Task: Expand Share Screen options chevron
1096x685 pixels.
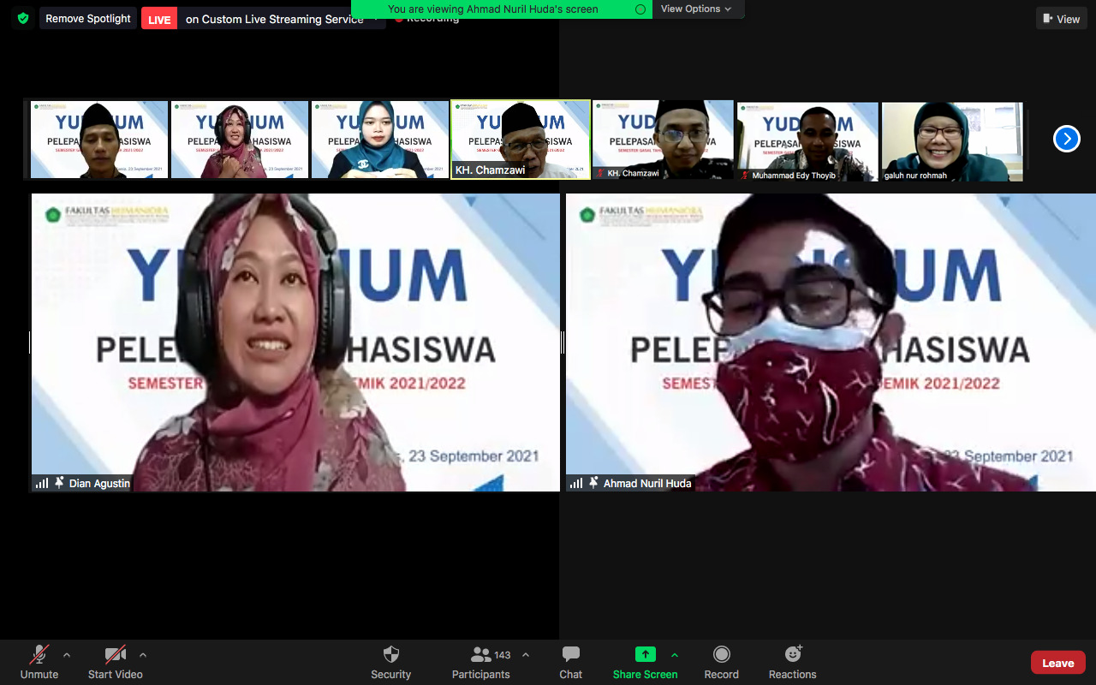Action: pos(675,655)
